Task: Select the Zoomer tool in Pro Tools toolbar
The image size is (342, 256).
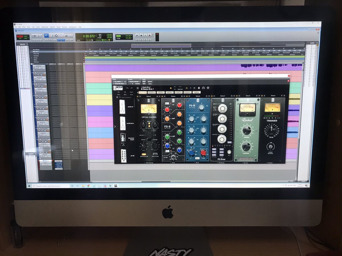Action: pos(46,36)
